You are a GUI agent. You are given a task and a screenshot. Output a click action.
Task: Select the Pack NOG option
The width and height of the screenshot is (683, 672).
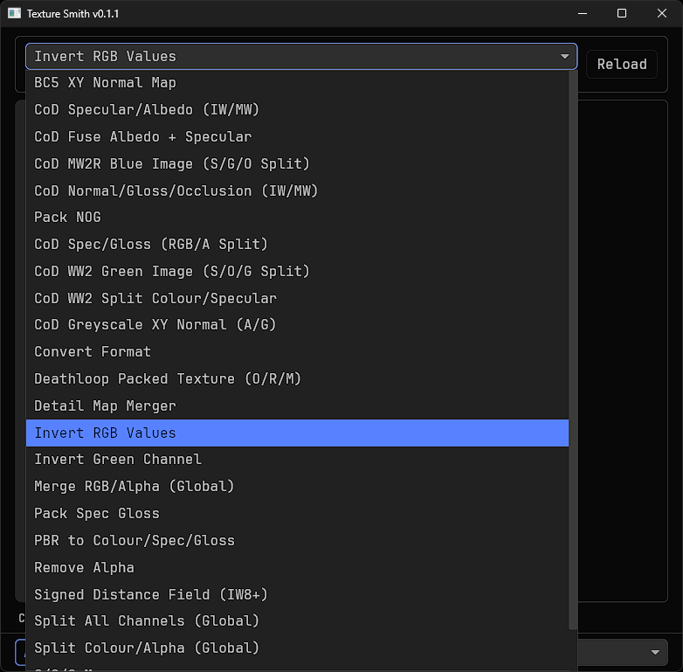click(x=298, y=218)
